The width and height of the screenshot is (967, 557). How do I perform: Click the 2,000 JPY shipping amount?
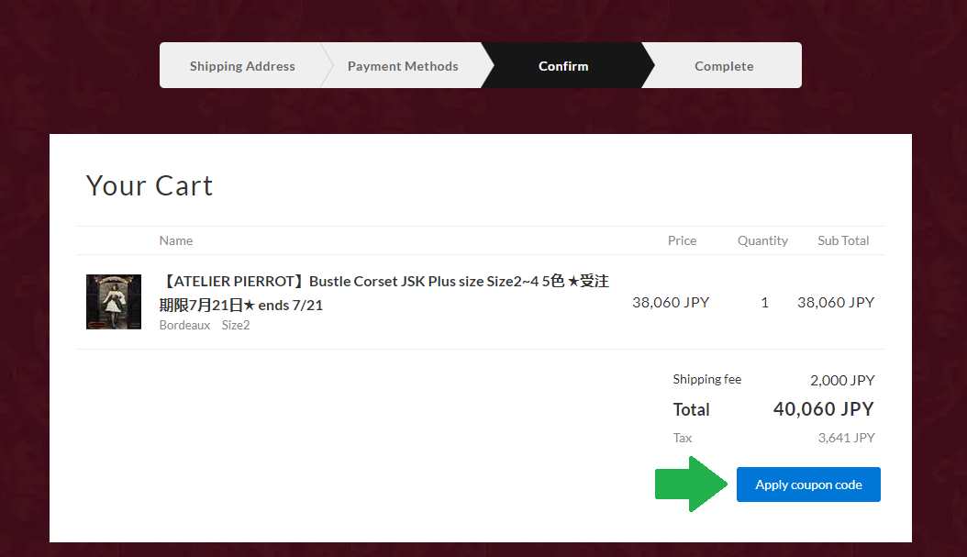pyautogui.click(x=842, y=380)
